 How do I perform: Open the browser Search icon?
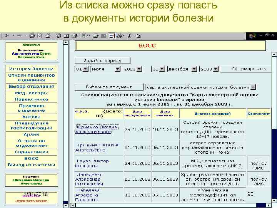tap(58, 36)
